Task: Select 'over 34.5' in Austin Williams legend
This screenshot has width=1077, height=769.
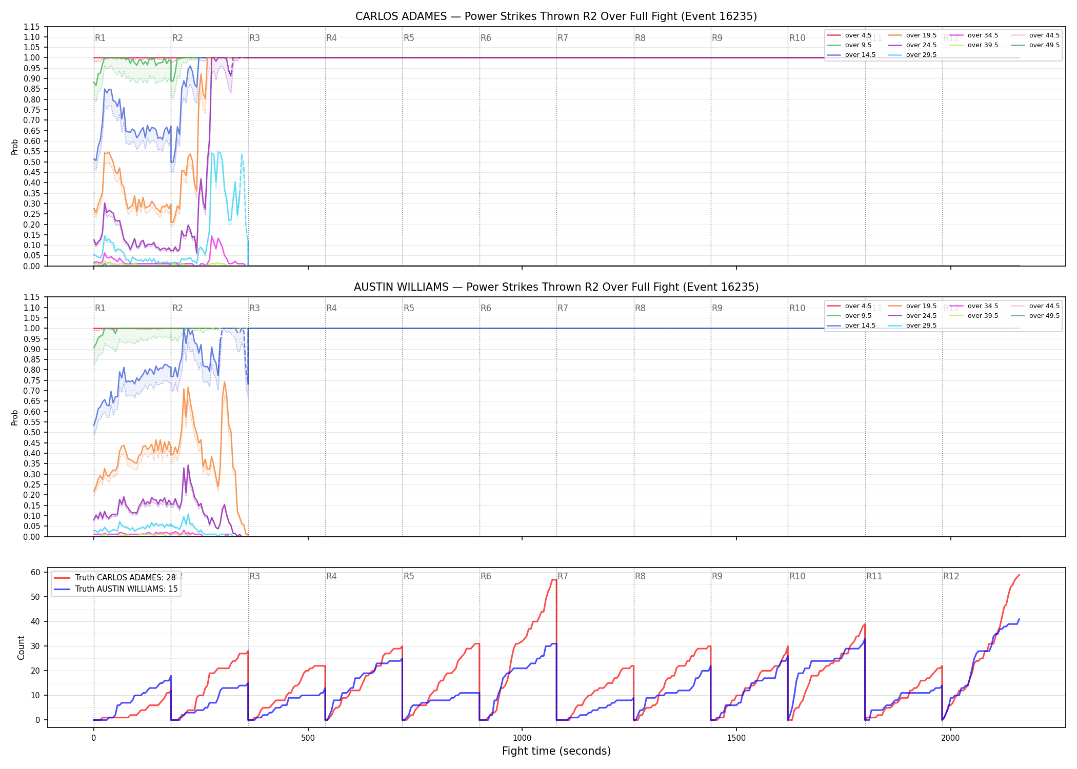Action: tap(974, 306)
